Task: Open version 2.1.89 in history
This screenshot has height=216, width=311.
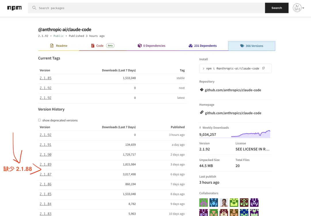Action: [45, 164]
